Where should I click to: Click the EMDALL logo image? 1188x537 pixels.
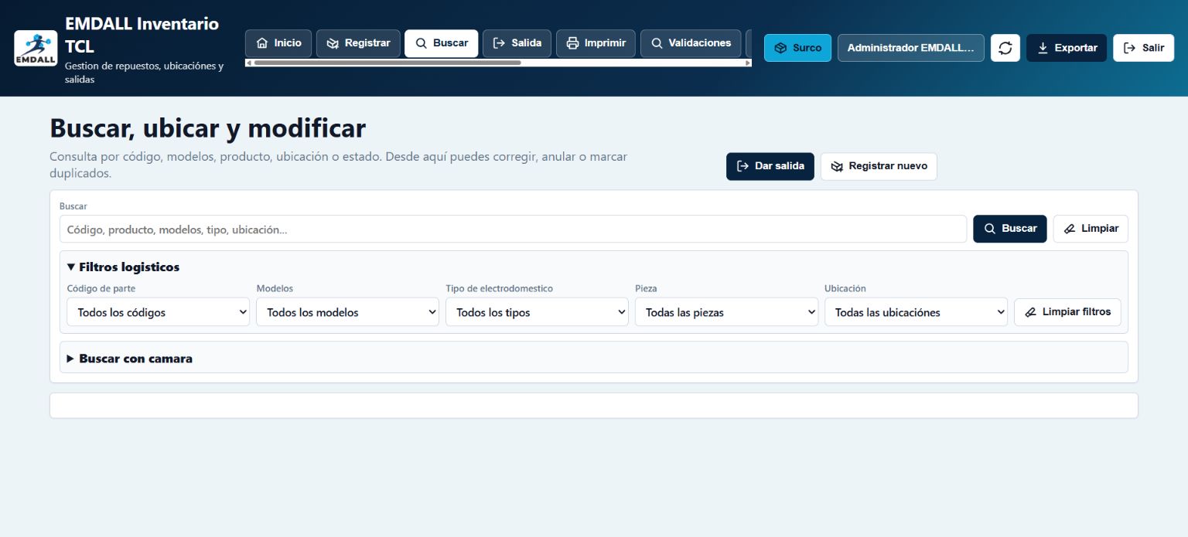[x=36, y=48]
